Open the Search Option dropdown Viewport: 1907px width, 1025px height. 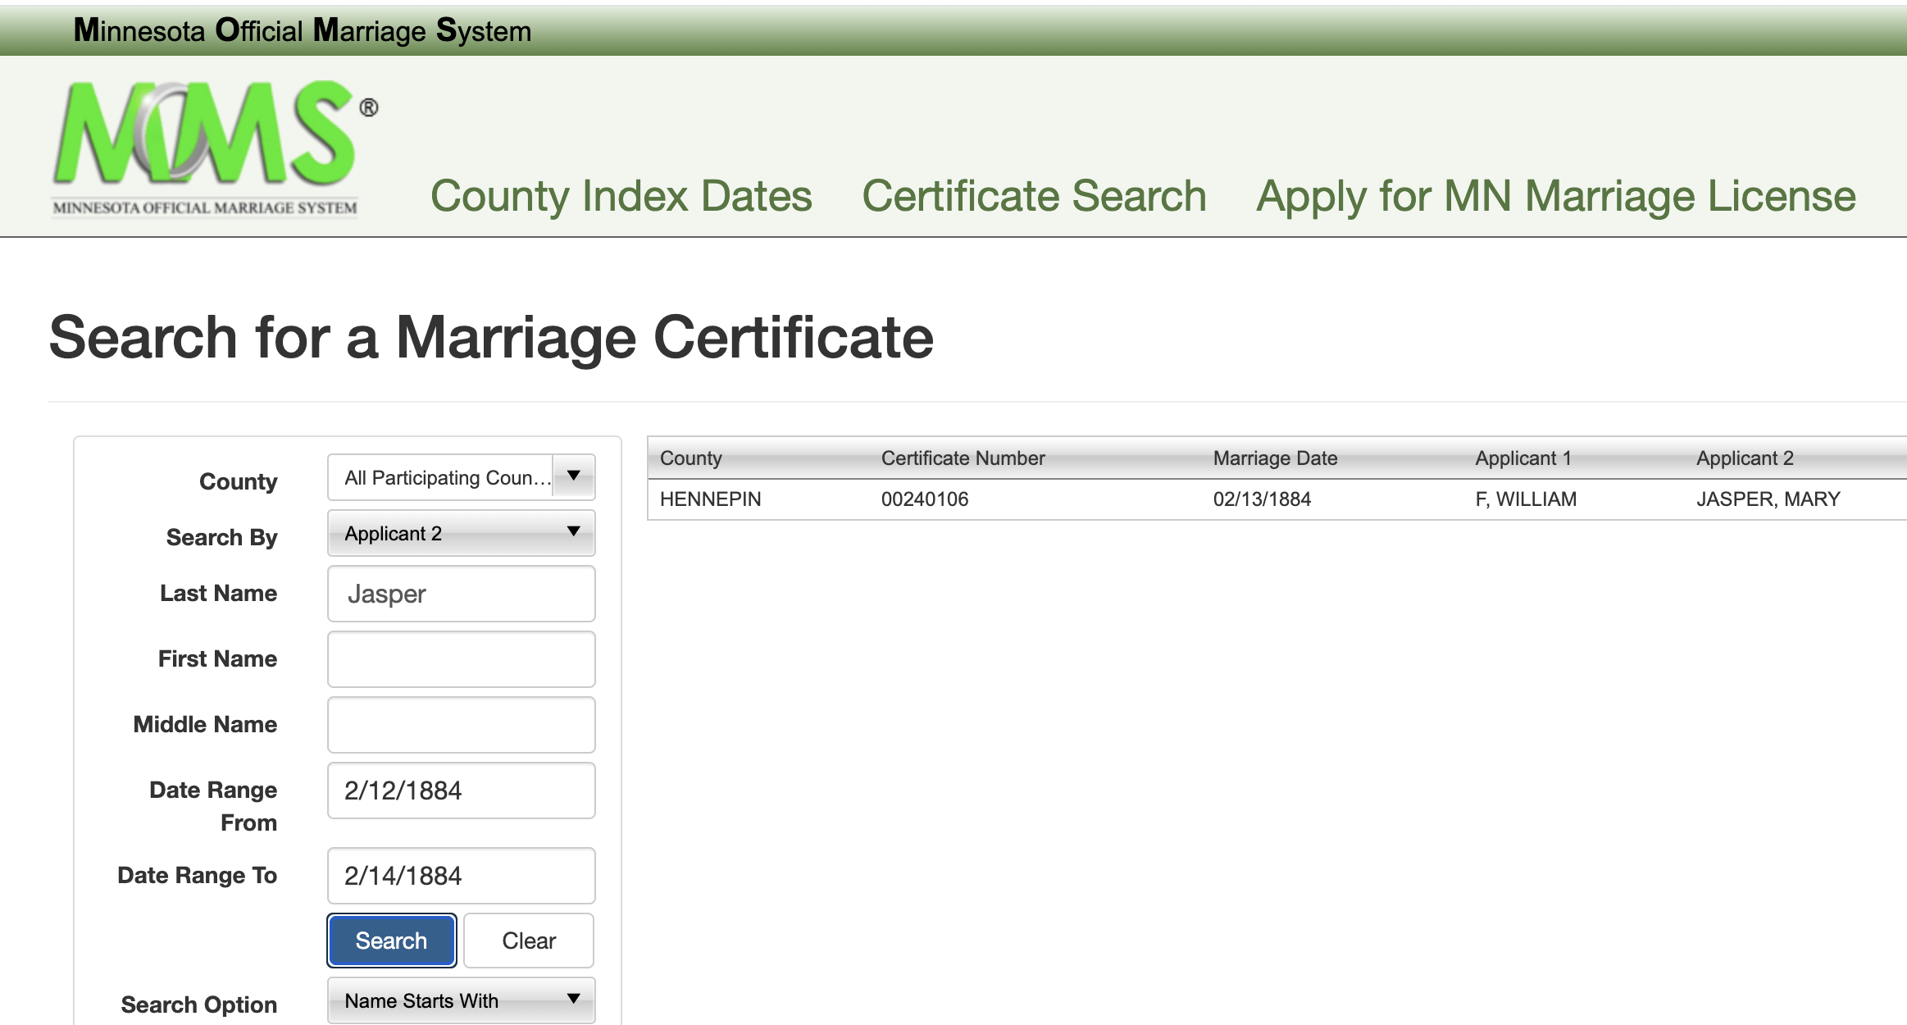click(x=461, y=1000)
